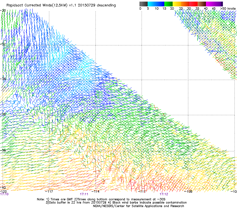
Task: Click the green 15–20 knots legend segment
Action: click(168, 4)
